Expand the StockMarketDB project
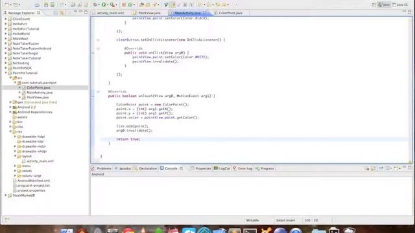Screen dimensions: 415x233 (6, 195)
